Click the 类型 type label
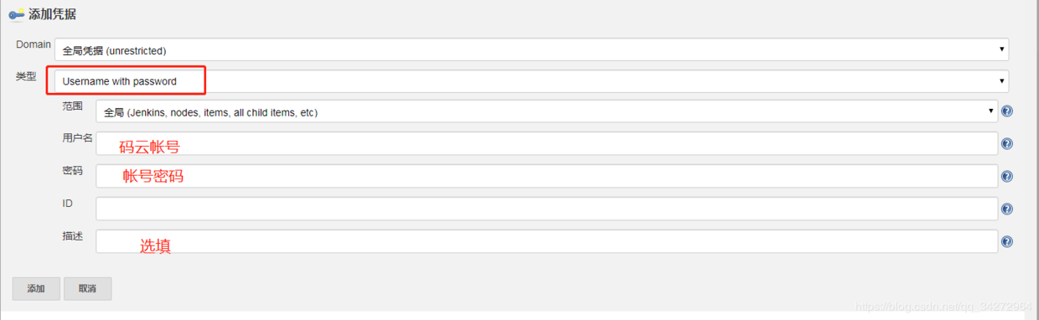Screen dimensions: 1039x320 (26, 76)
